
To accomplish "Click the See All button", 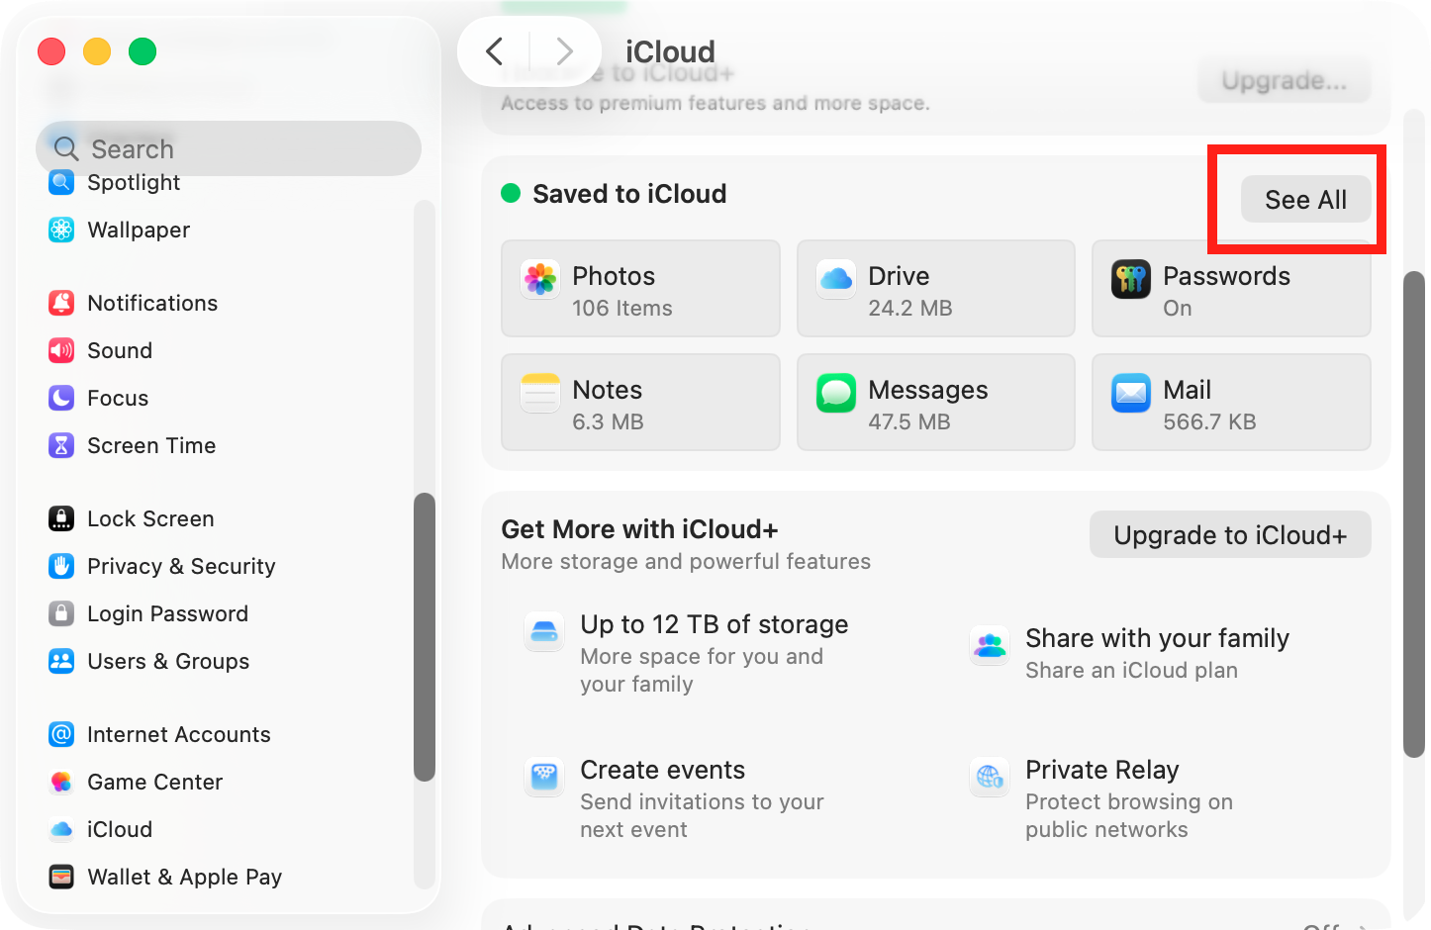I will click(x=1304, y=199).
